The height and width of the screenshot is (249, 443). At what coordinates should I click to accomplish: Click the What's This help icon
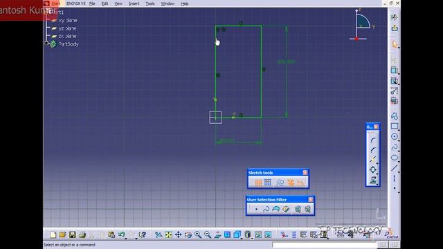coord(143,235)
